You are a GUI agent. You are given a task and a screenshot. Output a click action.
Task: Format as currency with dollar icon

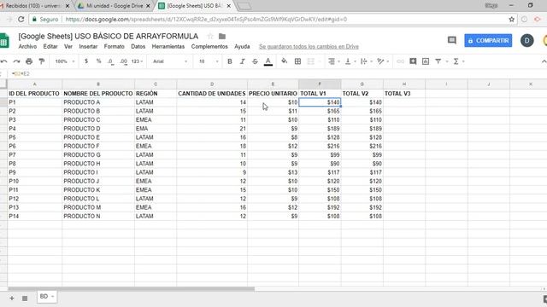pyautogui.click(x=86, y=61)
